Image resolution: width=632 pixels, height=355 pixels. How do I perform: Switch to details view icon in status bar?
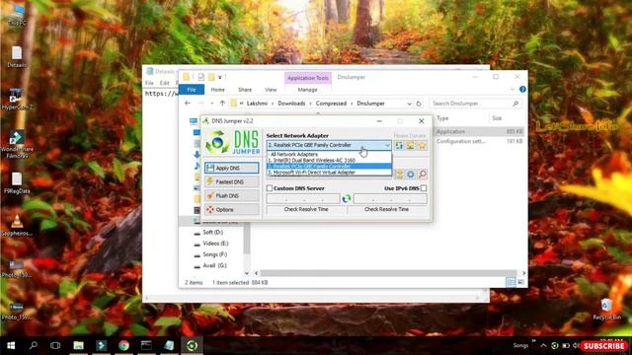[x=511, y=283]
